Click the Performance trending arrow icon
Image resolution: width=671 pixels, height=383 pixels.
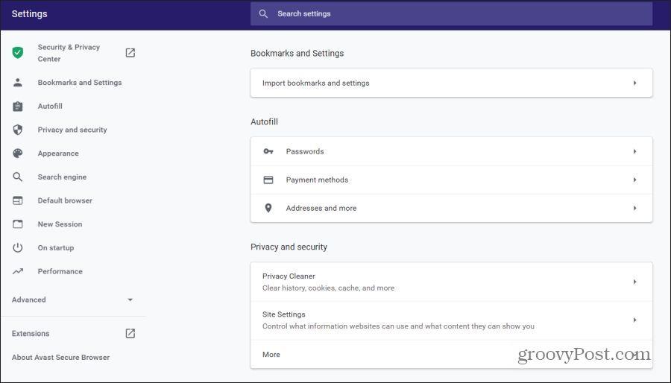pyautogui.click(x=18, y=271)
